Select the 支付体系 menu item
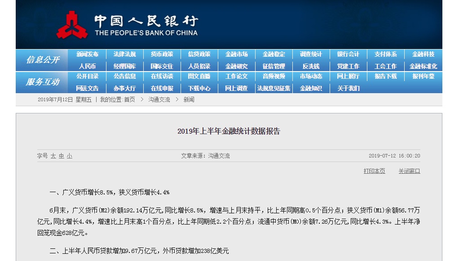The image size is (459, 261). click(x=386, y=54)
